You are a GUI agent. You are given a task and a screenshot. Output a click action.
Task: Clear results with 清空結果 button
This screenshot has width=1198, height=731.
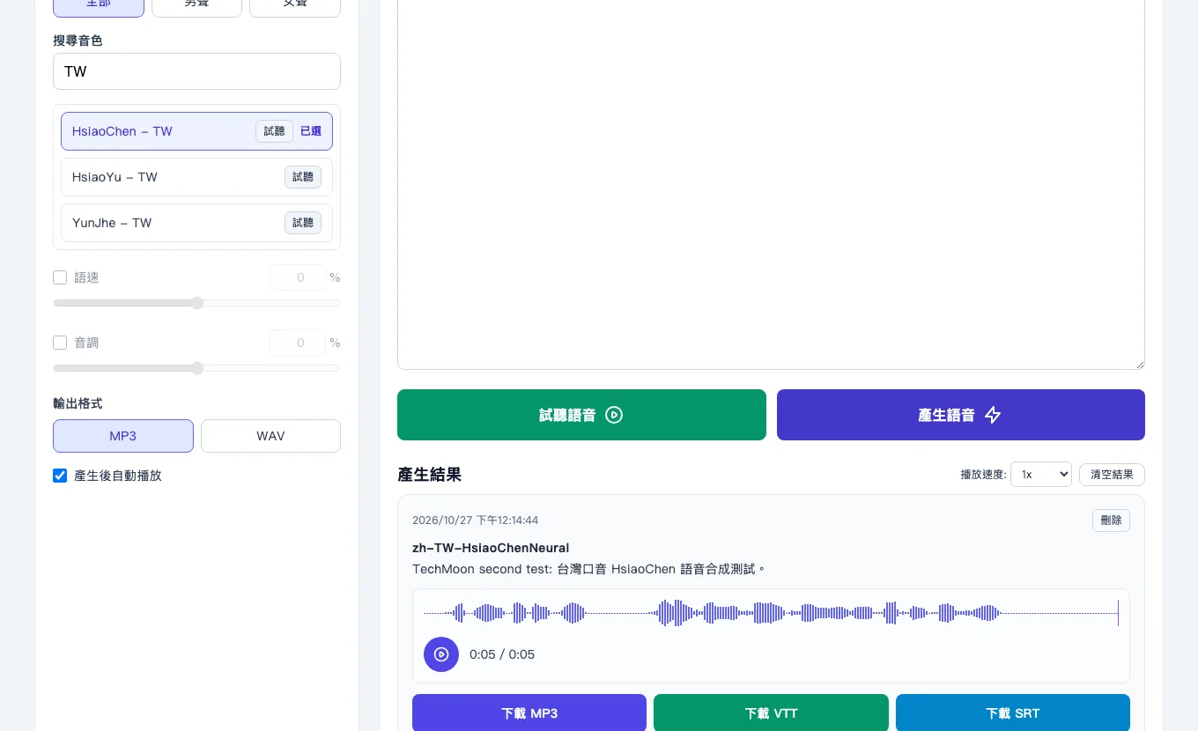tap(1112, 474)
